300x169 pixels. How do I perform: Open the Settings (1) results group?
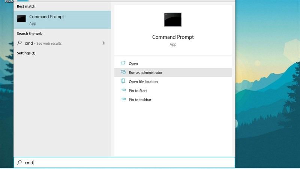click(26, 53)
